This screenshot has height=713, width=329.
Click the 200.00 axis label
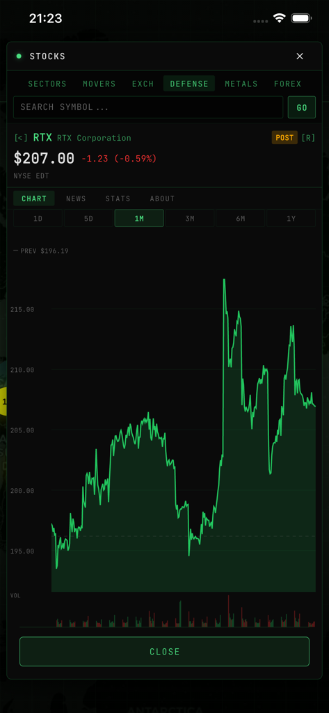(x=22, y=491)
